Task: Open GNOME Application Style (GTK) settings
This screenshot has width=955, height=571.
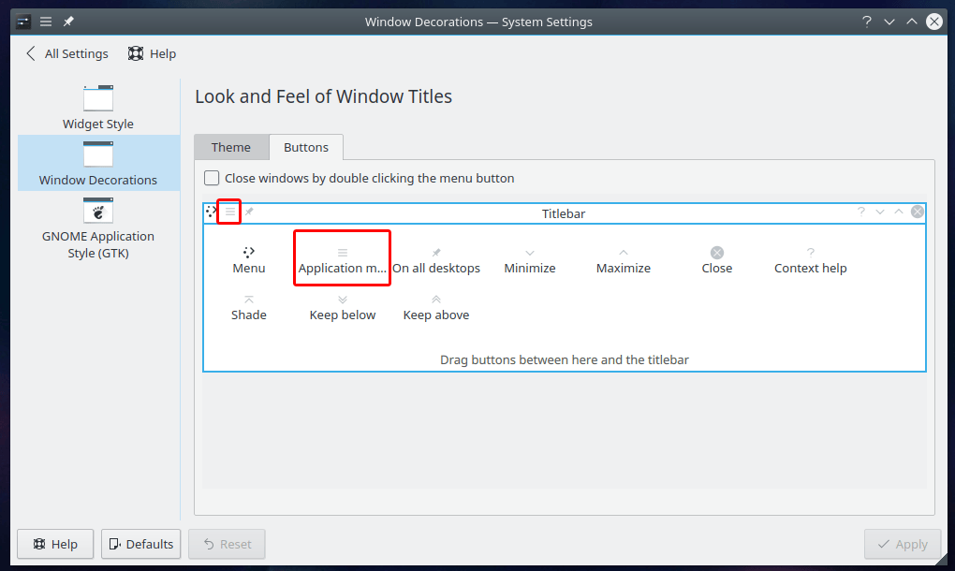Action: [x=98, y=212]
